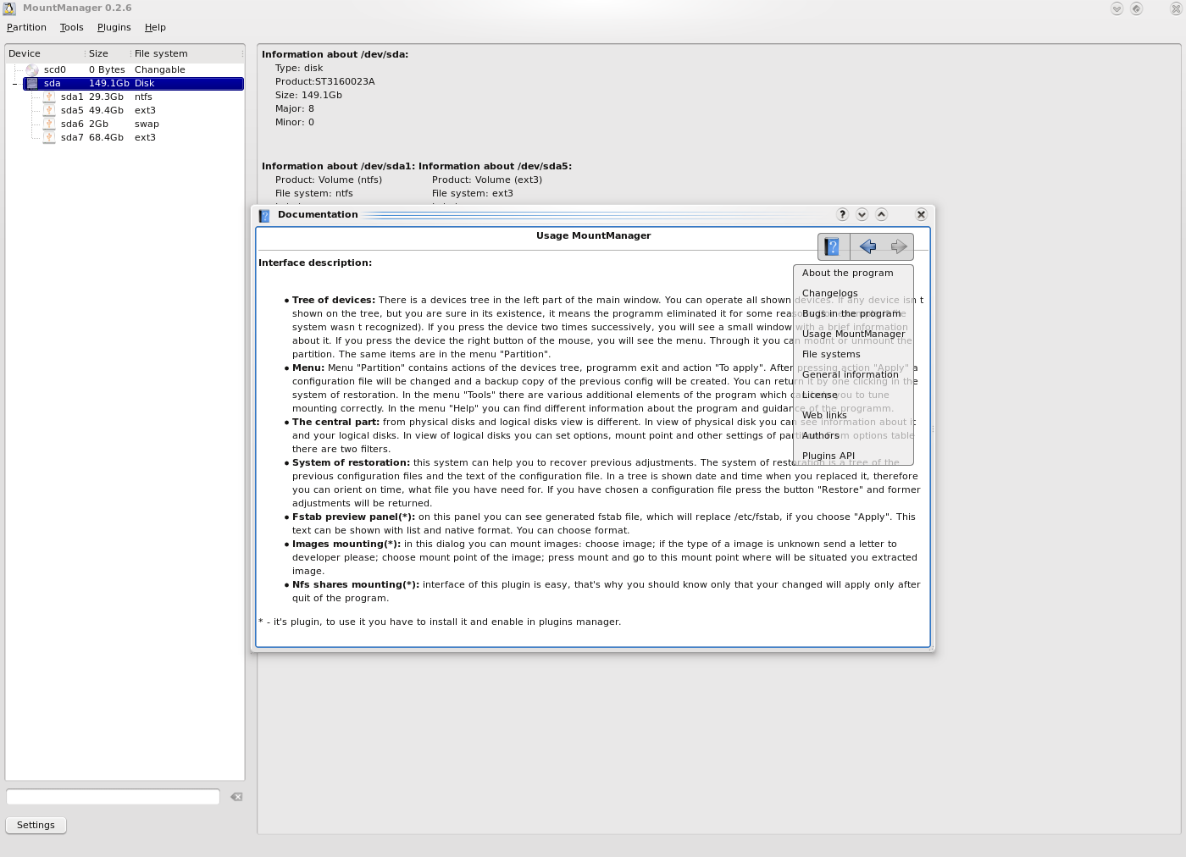
Task: Close the Documentation dialog
Action: (921, 214)
